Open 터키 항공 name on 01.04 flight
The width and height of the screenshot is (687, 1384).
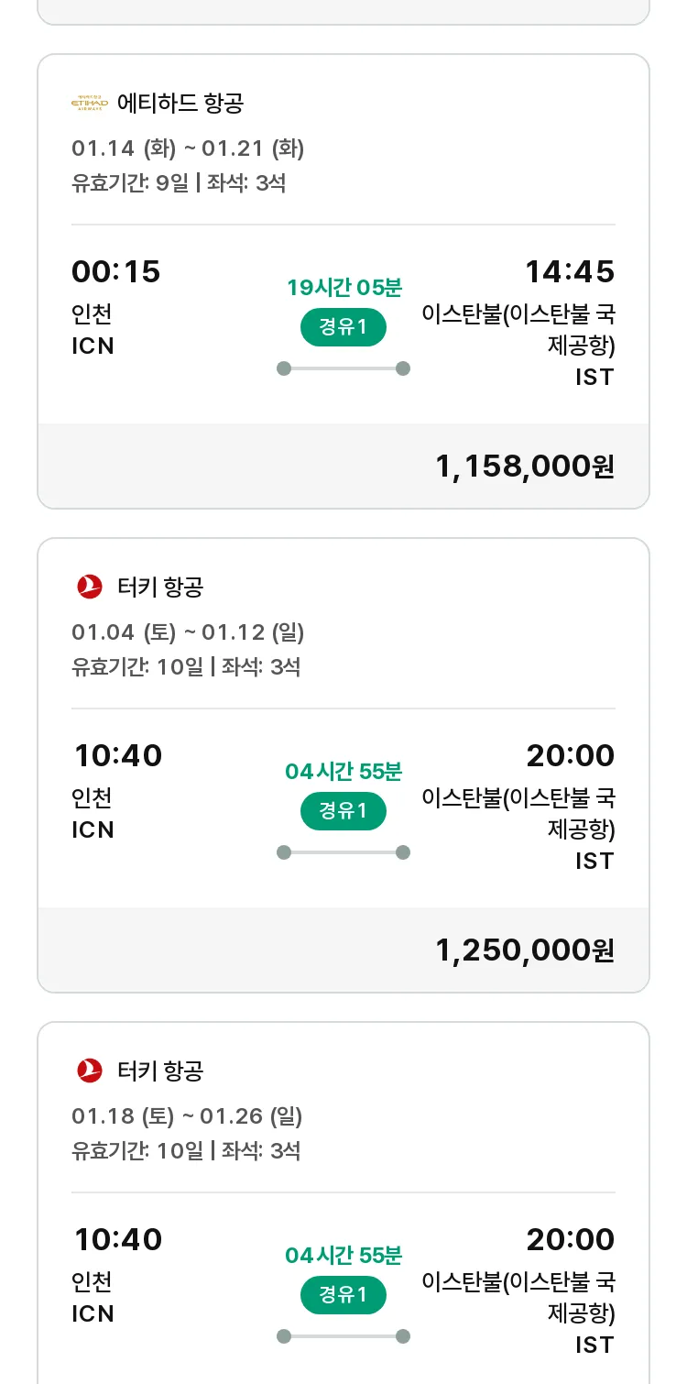[x=160, y=587]
